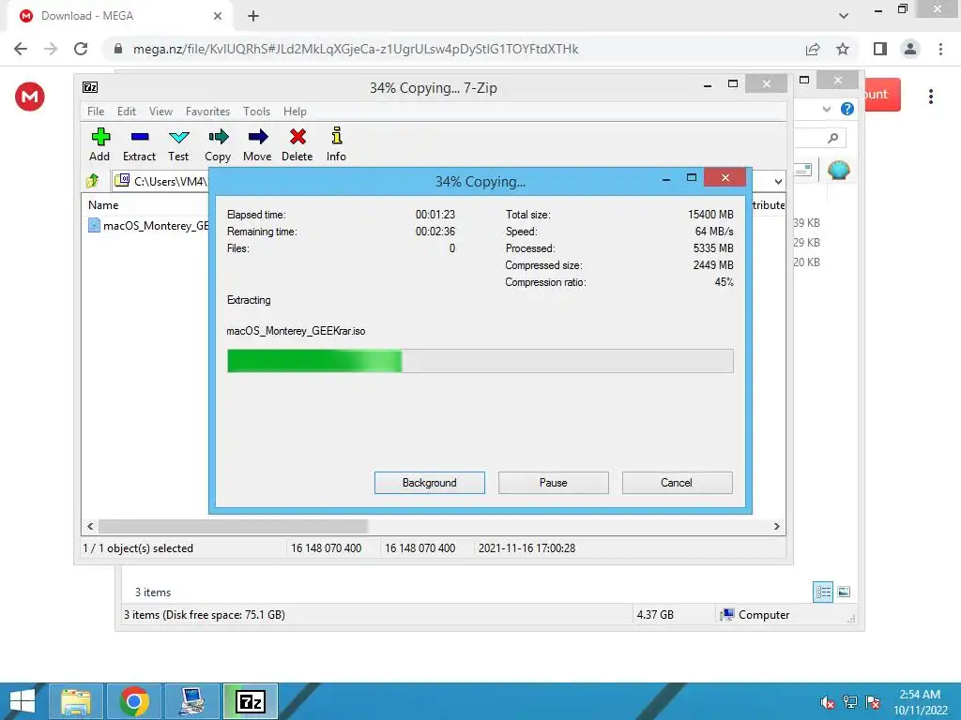Click the globe icon in the Explorer window
Image resolution: width=961 pixels, height=720 pixels.
[x=838, y=170]
